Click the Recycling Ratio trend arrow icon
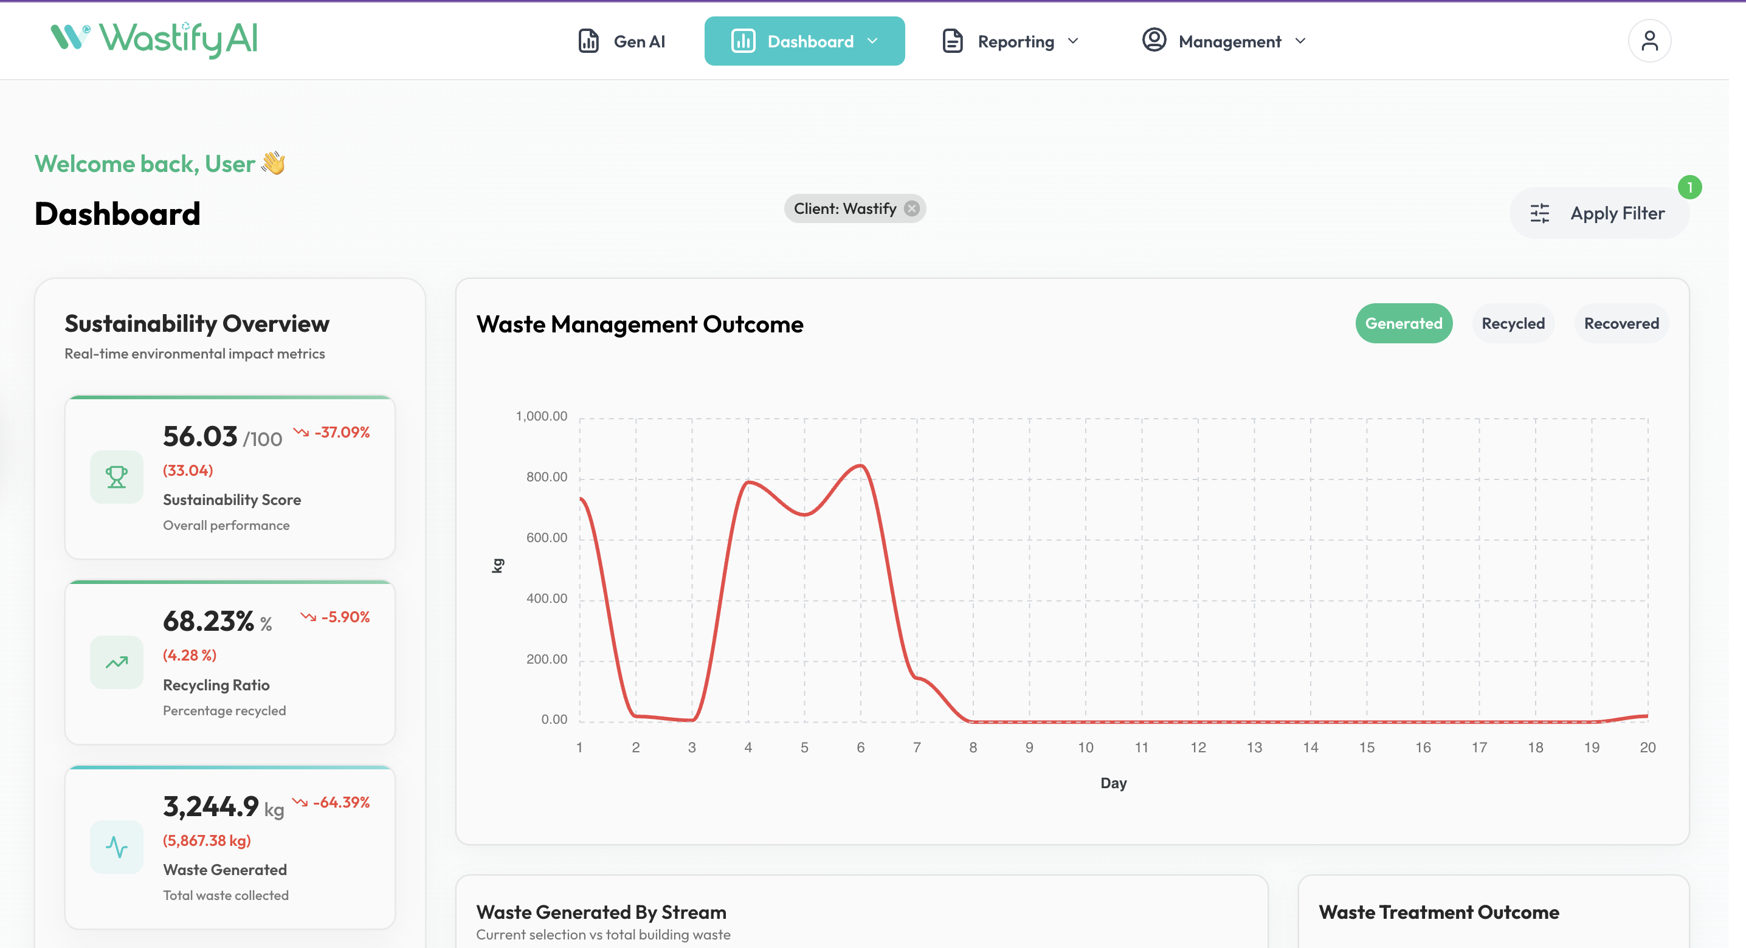This screenshot has width=1746, height=948. (117, 662)
